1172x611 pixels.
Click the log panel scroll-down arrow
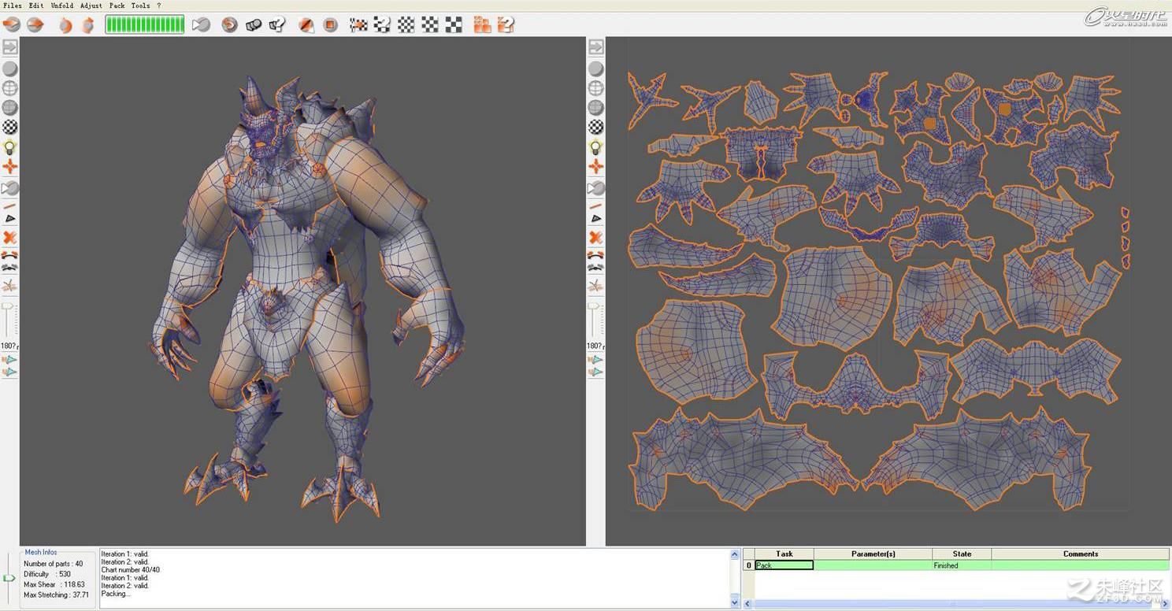coord(735,603)
